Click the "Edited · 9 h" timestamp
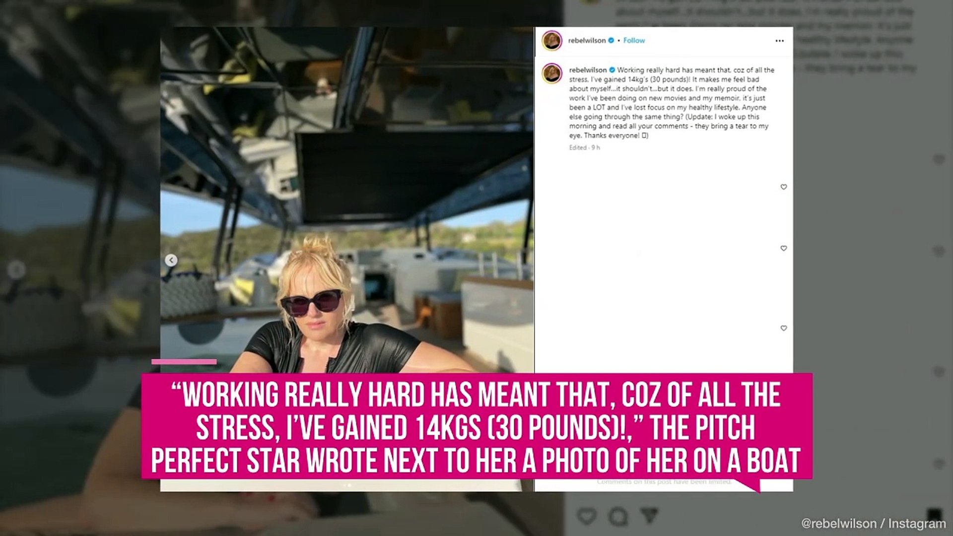 click(x=584, y=147)
